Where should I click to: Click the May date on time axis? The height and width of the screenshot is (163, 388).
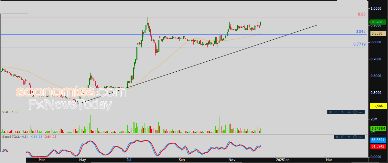click(82, 159)
